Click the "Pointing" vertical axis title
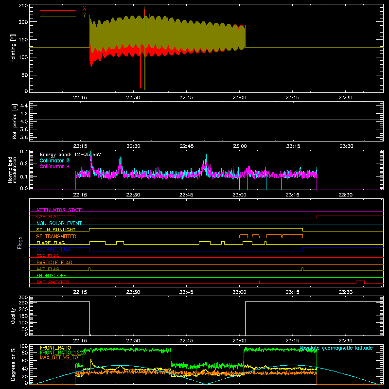 pyautogui.click(x=13, y=48)
